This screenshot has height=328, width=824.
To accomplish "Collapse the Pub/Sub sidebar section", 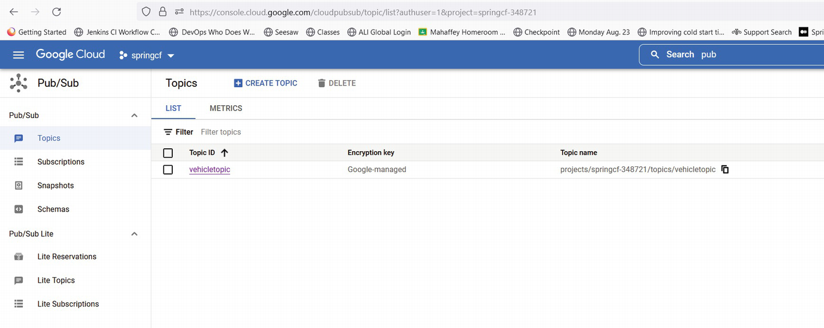I will coord(134,116).
